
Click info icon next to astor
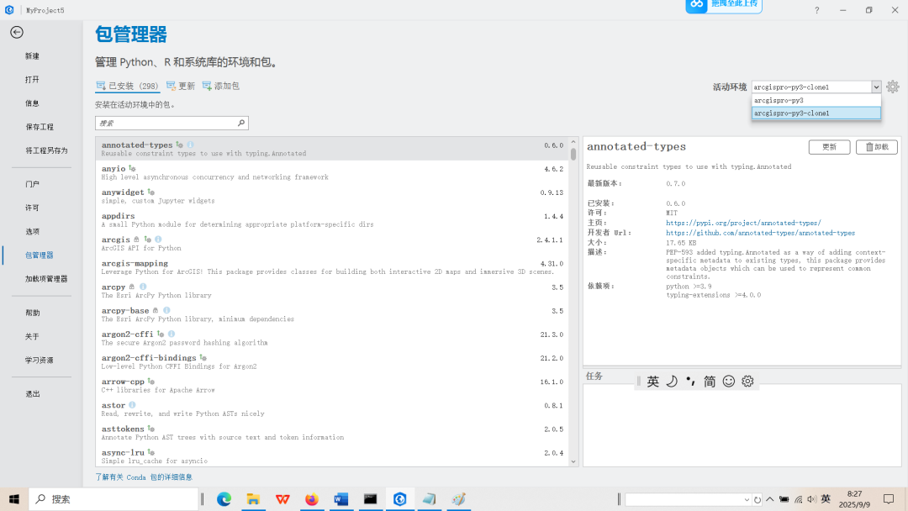(132, 405)
